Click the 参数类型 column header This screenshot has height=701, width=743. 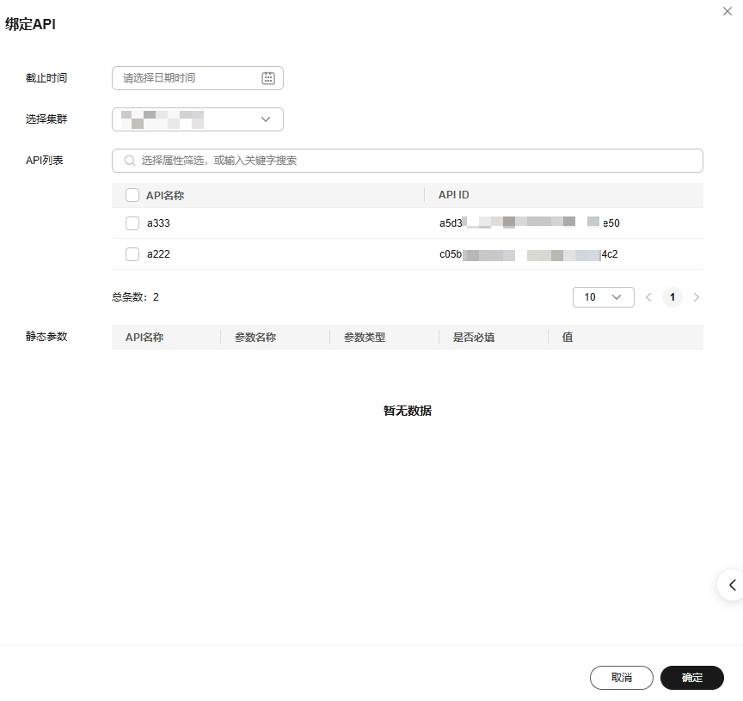click(x=365, y=337)
